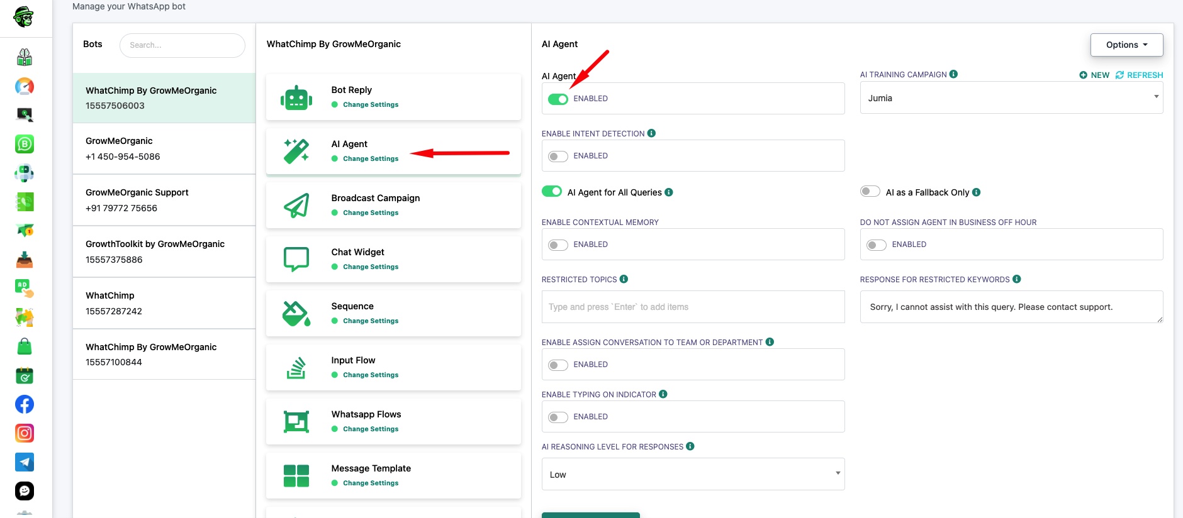Select the GrowMeOrganic Support bot

point(164,200)
